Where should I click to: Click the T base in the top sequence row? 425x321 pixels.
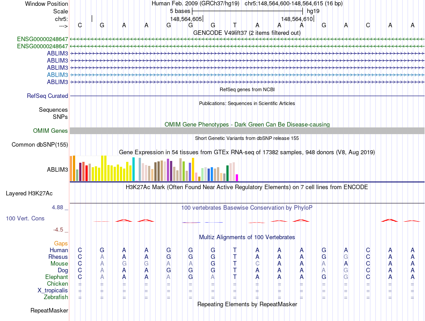point(235,25)
